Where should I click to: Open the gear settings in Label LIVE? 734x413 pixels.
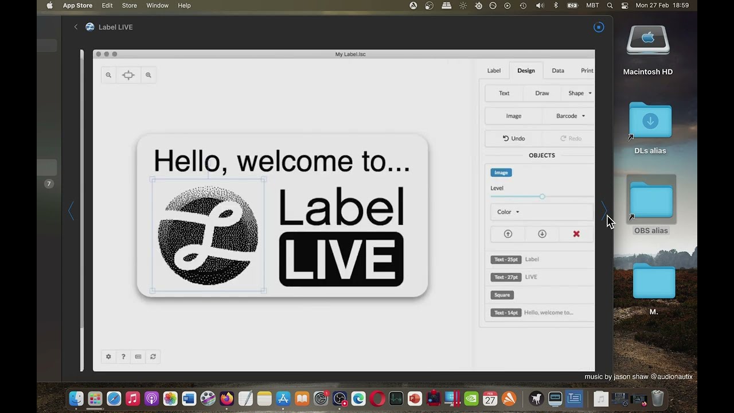point(108,357)
